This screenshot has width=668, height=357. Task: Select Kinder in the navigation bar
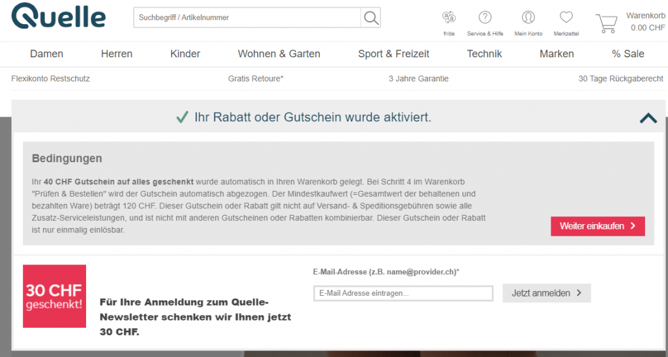[185, 54]
